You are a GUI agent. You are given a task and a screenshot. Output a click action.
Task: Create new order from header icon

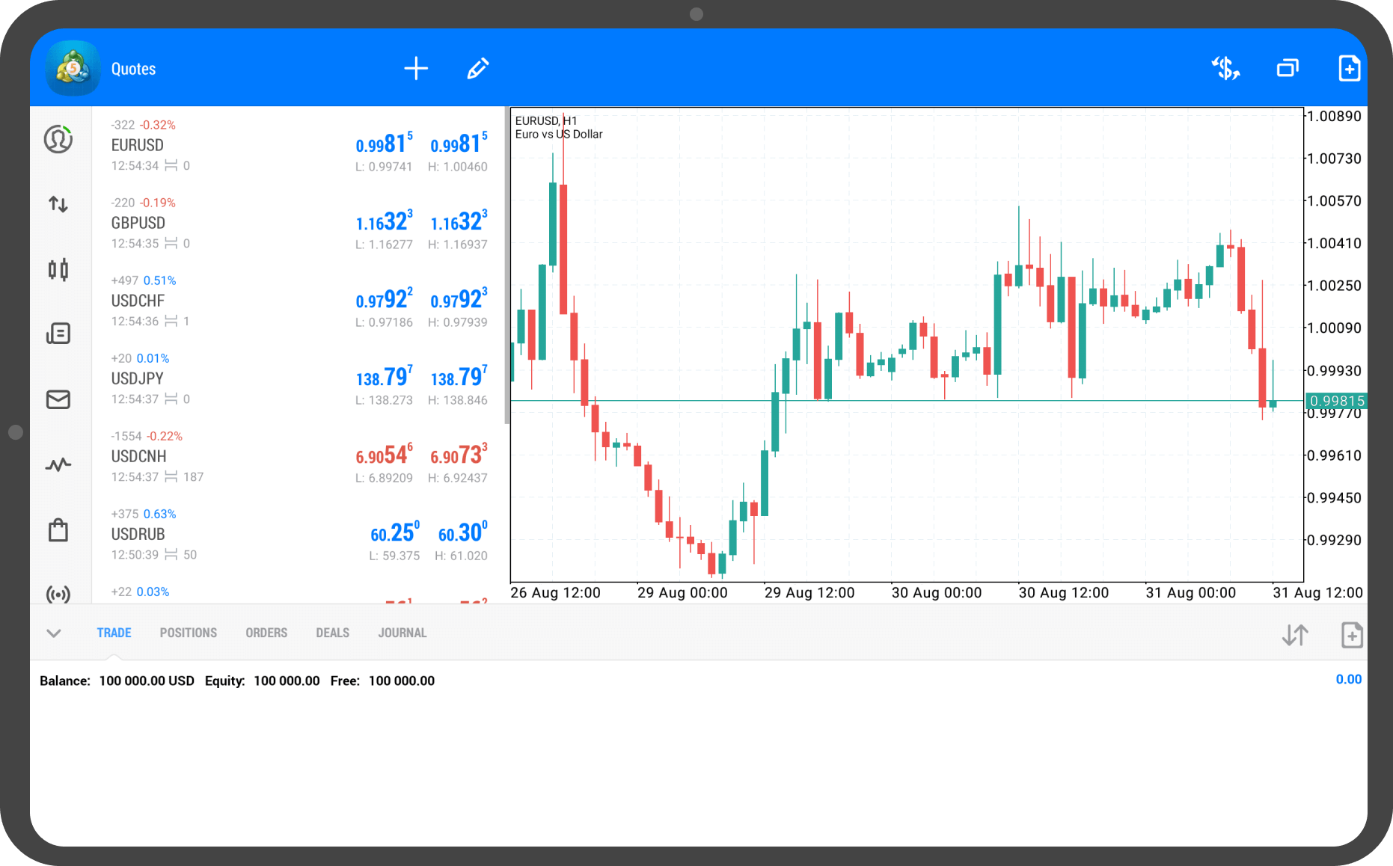point(1349,69)
